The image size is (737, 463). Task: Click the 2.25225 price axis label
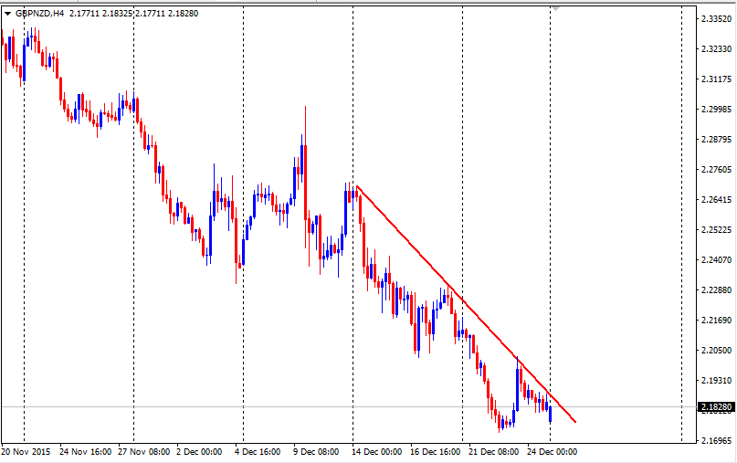point(716,230)
